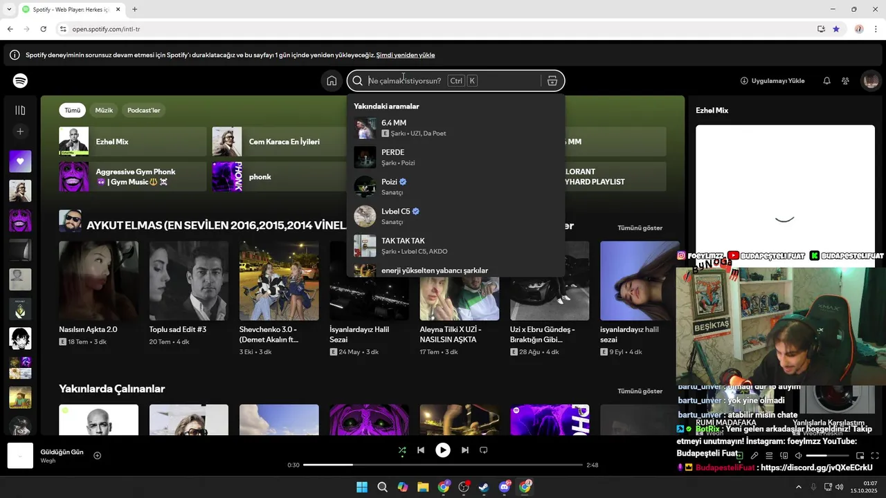The height and width of the screenshot is (498, 886).
Task: Select recent search artist Poizi
Action: (x=455, y=187)
